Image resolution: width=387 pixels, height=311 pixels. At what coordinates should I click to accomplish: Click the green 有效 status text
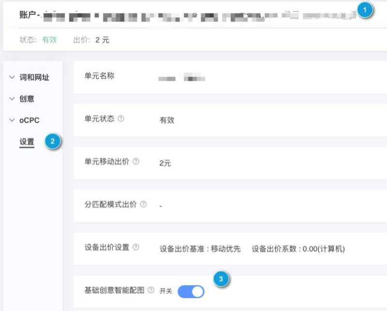point(50,40)
